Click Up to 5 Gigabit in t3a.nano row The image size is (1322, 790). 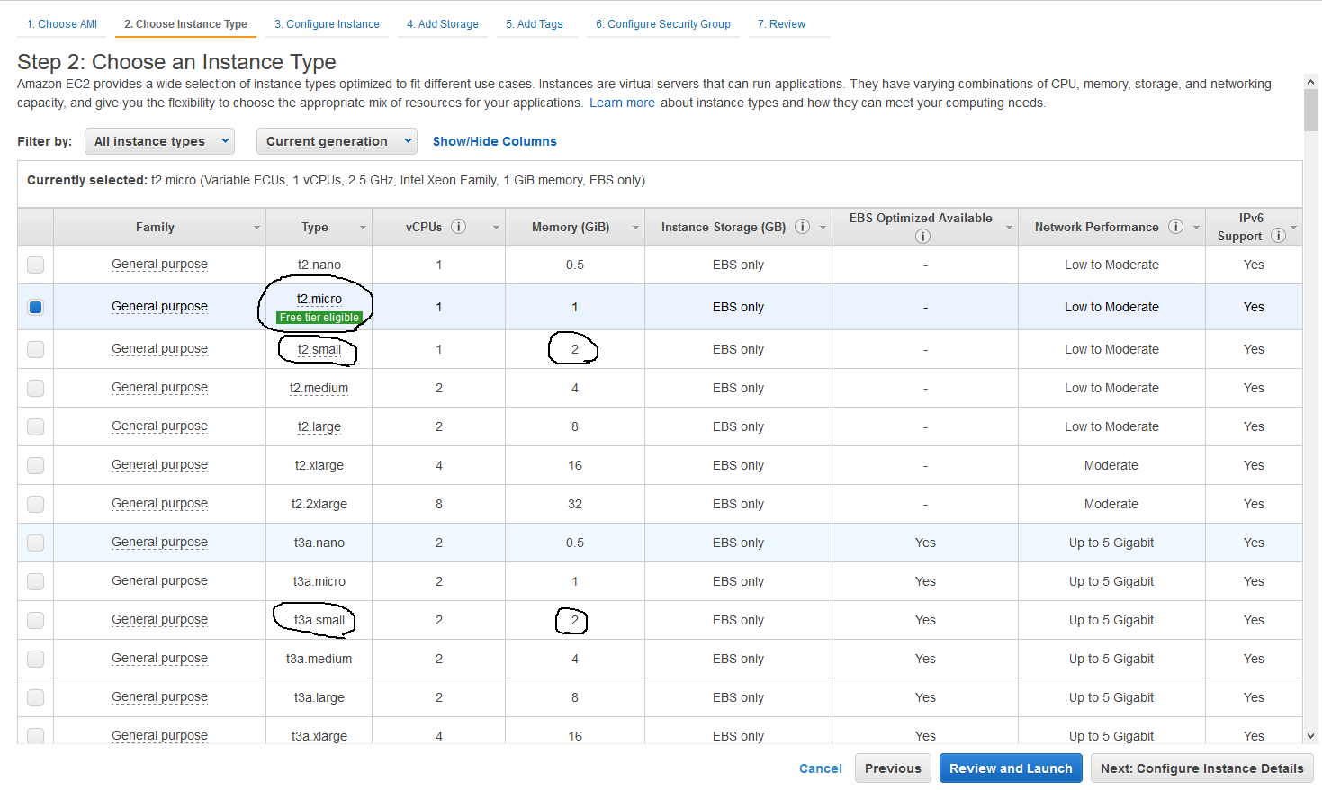tap(1111, 543)
